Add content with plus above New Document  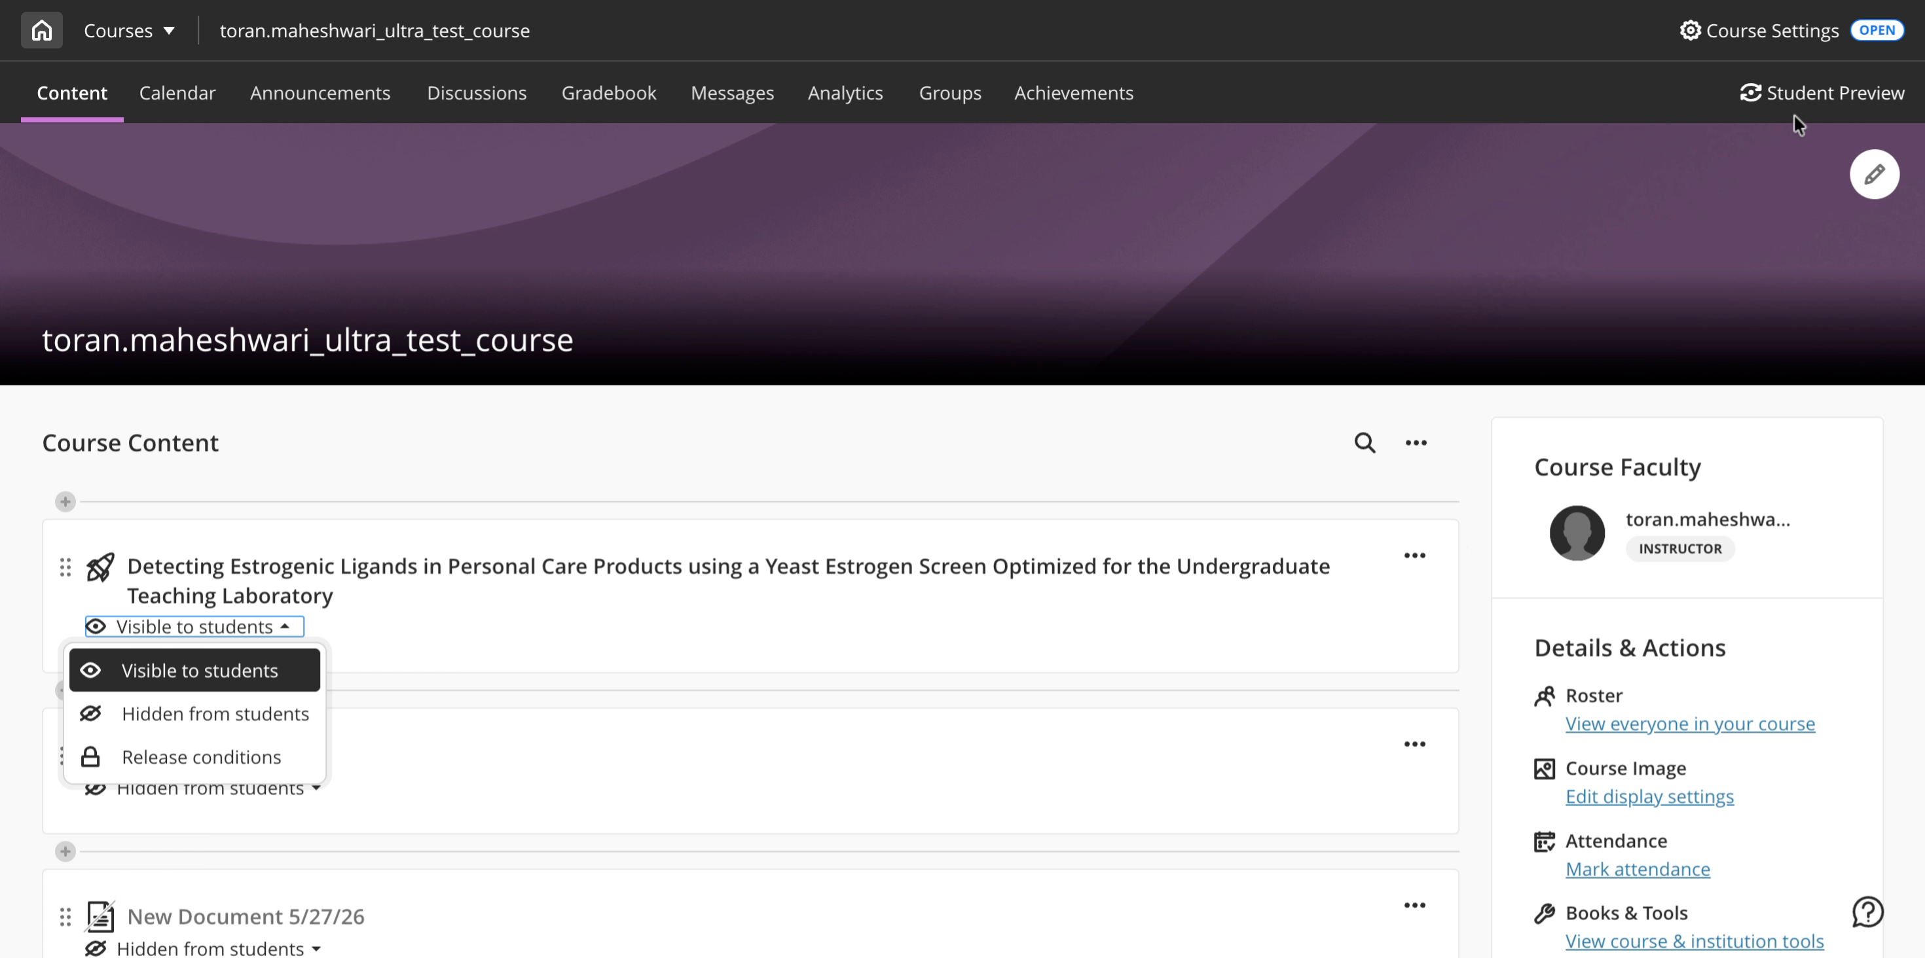65,851
